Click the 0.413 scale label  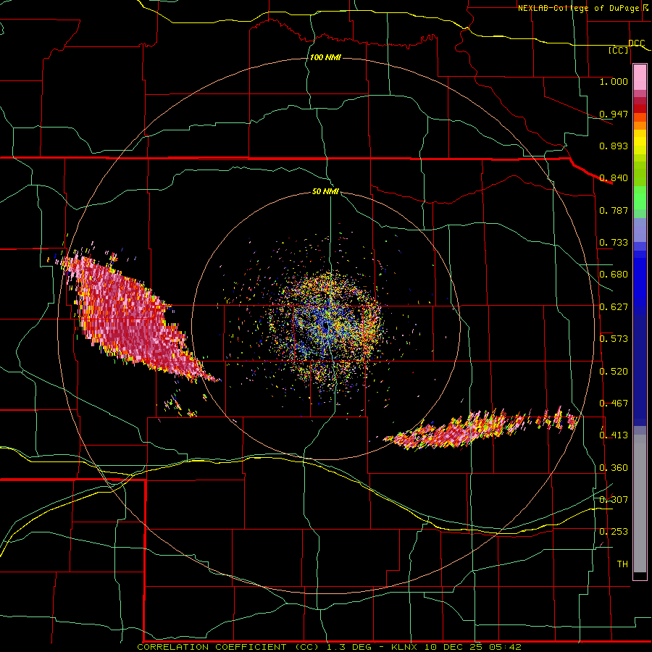click(614, 435)
